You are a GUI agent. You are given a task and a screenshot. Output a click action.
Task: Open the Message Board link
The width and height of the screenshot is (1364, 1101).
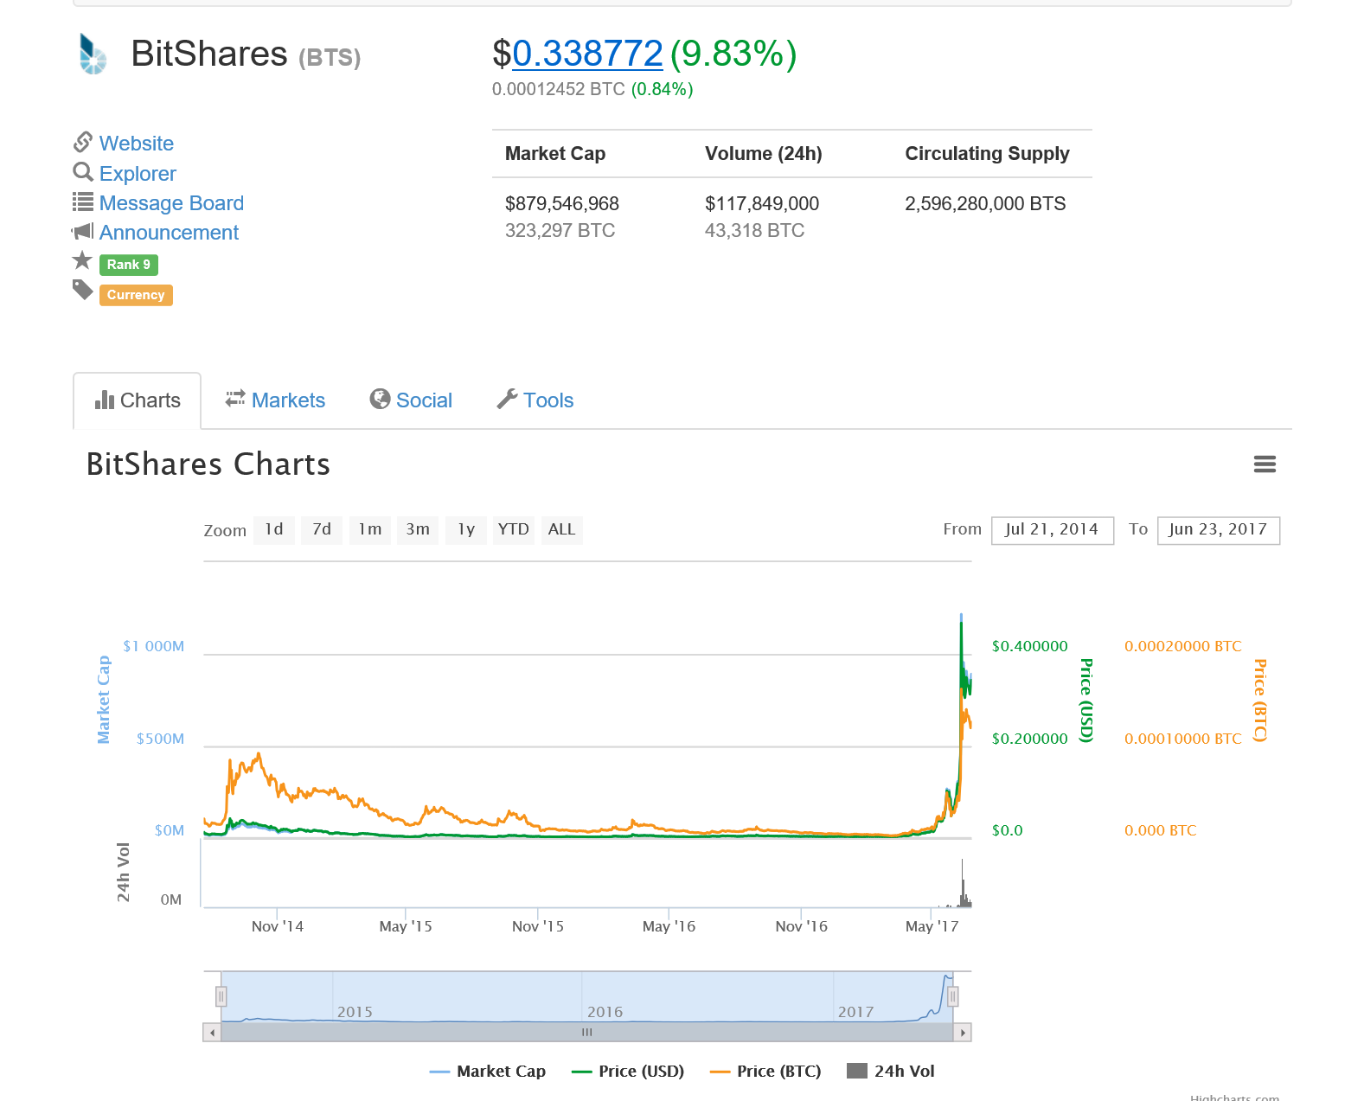click(x=171, y=203)
